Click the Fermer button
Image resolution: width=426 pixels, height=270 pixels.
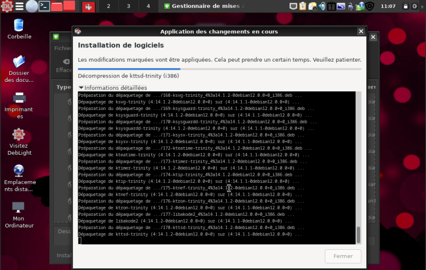[x=342, y=256]
